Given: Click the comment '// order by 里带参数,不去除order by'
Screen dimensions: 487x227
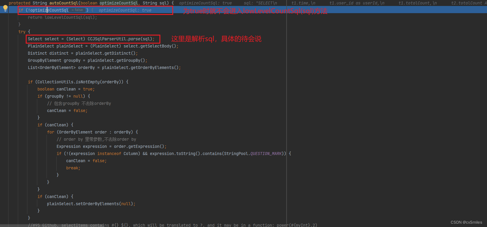Looking at the screenshot, I should 96,139.
